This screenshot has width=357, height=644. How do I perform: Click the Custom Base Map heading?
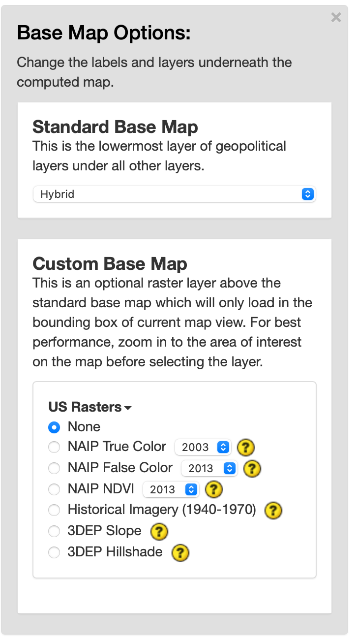point(110,264)
